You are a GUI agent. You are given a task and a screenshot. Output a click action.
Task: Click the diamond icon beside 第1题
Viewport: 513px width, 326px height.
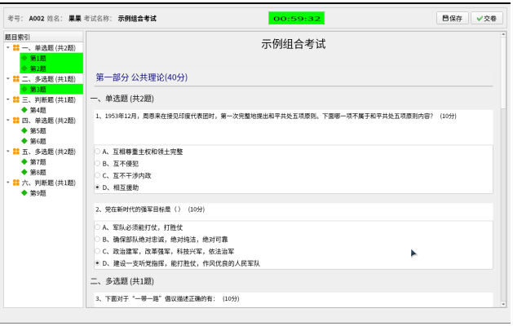pyautogui.click(x=24, y=59)
